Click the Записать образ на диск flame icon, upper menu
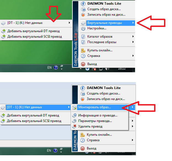The image size is (172, 161). 83,15
